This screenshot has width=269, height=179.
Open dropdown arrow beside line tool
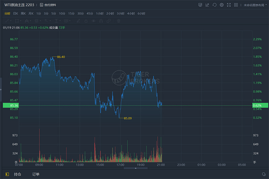[x=11, y=21]
